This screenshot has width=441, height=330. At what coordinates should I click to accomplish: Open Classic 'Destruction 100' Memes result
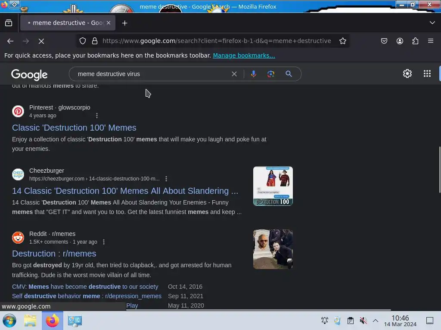[74, 128]
